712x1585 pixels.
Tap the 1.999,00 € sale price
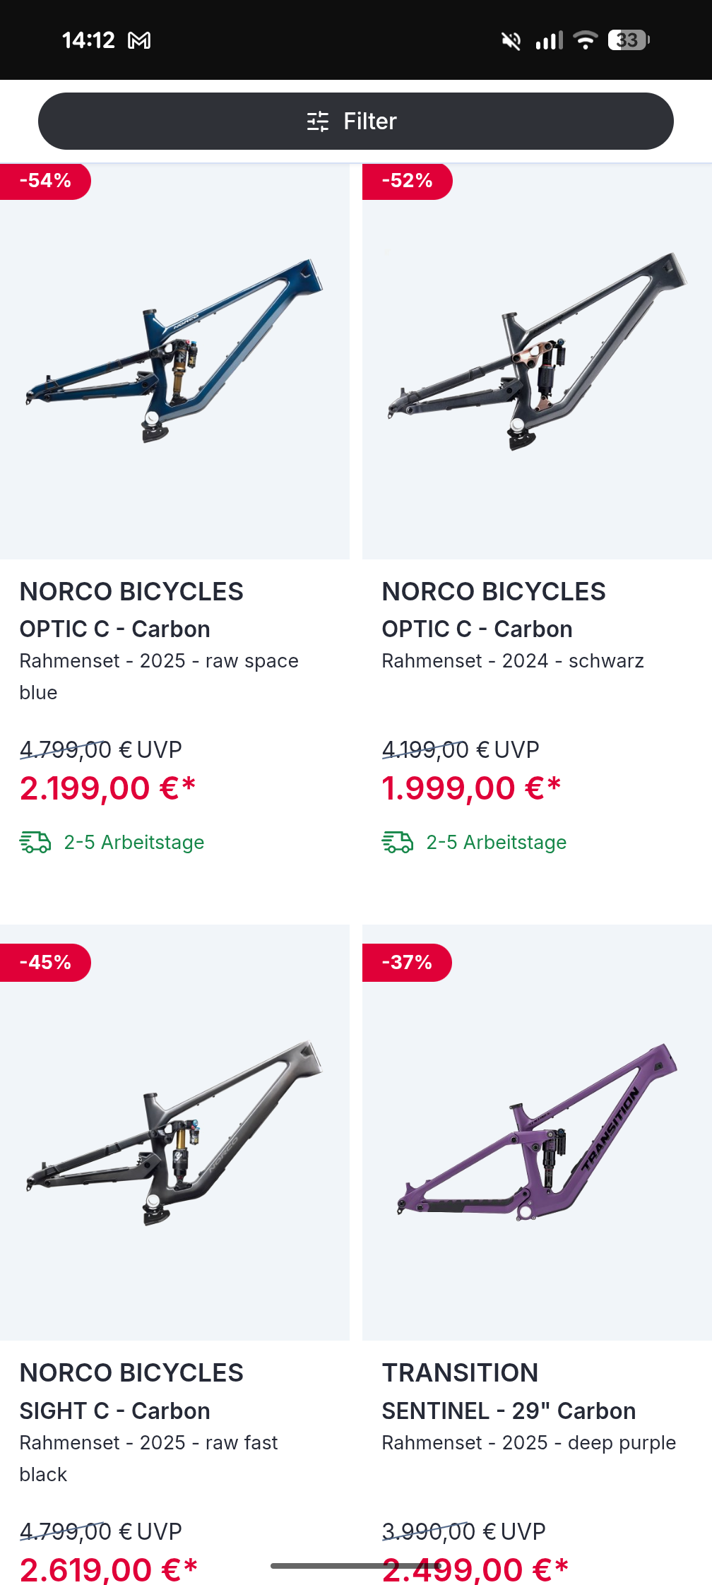471,788
